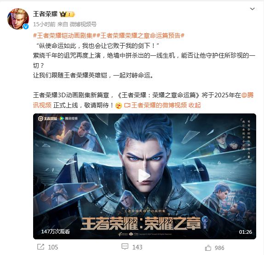Click the 王者荣耀 profile avatar

click(18, 19)
